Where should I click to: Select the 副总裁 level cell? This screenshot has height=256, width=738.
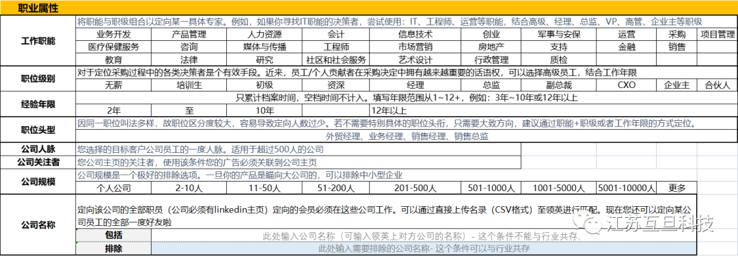(x=559, y=85)
